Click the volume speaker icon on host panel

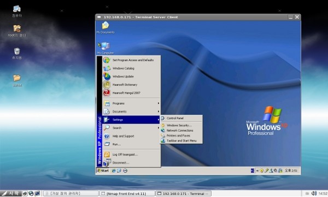[314, 193]
